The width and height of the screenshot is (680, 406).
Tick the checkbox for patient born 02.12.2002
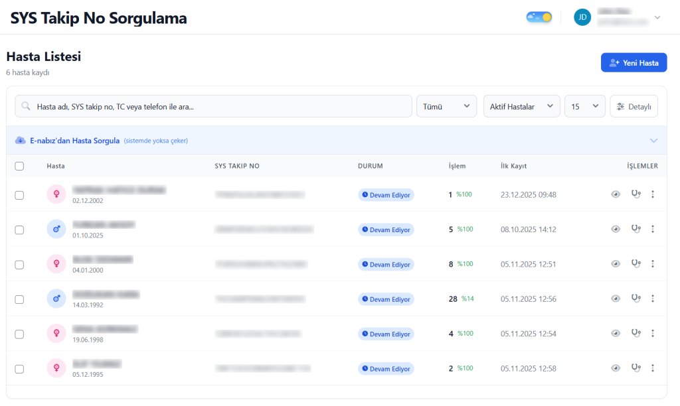coord(19,195)
